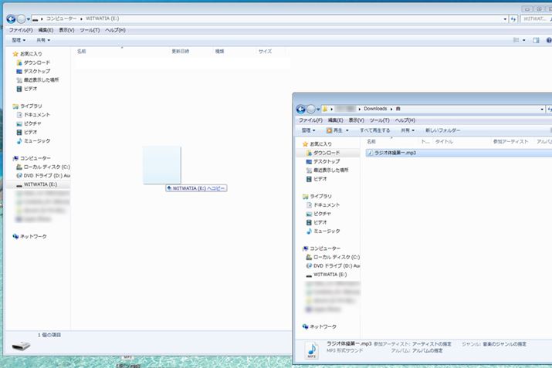Click the 参加アーティスト column header
Screen dimensions: 552x368
pos(510,142)
